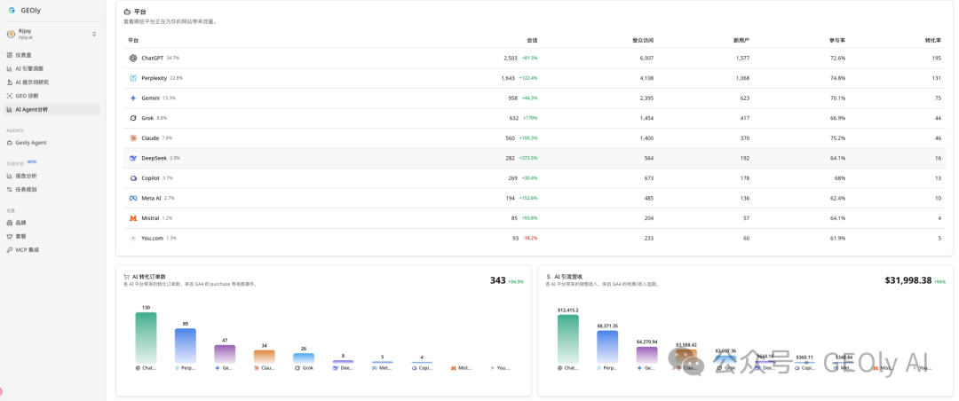This screenshot has width=959, height=401.
Task: Click the +94.9% orders growth figure
Action: coord(516,282)
